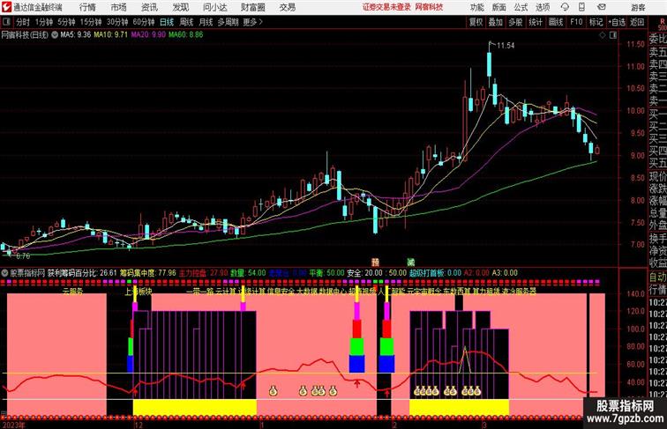Click the 通达信 app logo icon
Image resolution: width=667 pixels, height=429 pixels.
(x=6, y=7)
